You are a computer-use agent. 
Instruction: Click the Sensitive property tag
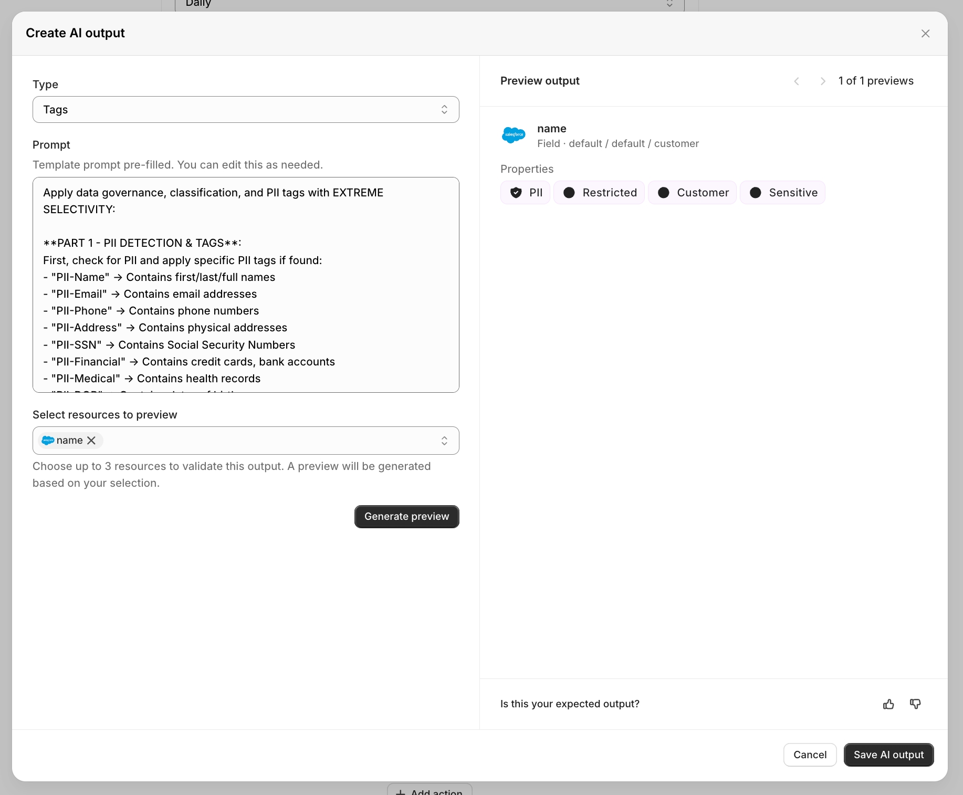[782, 193]
